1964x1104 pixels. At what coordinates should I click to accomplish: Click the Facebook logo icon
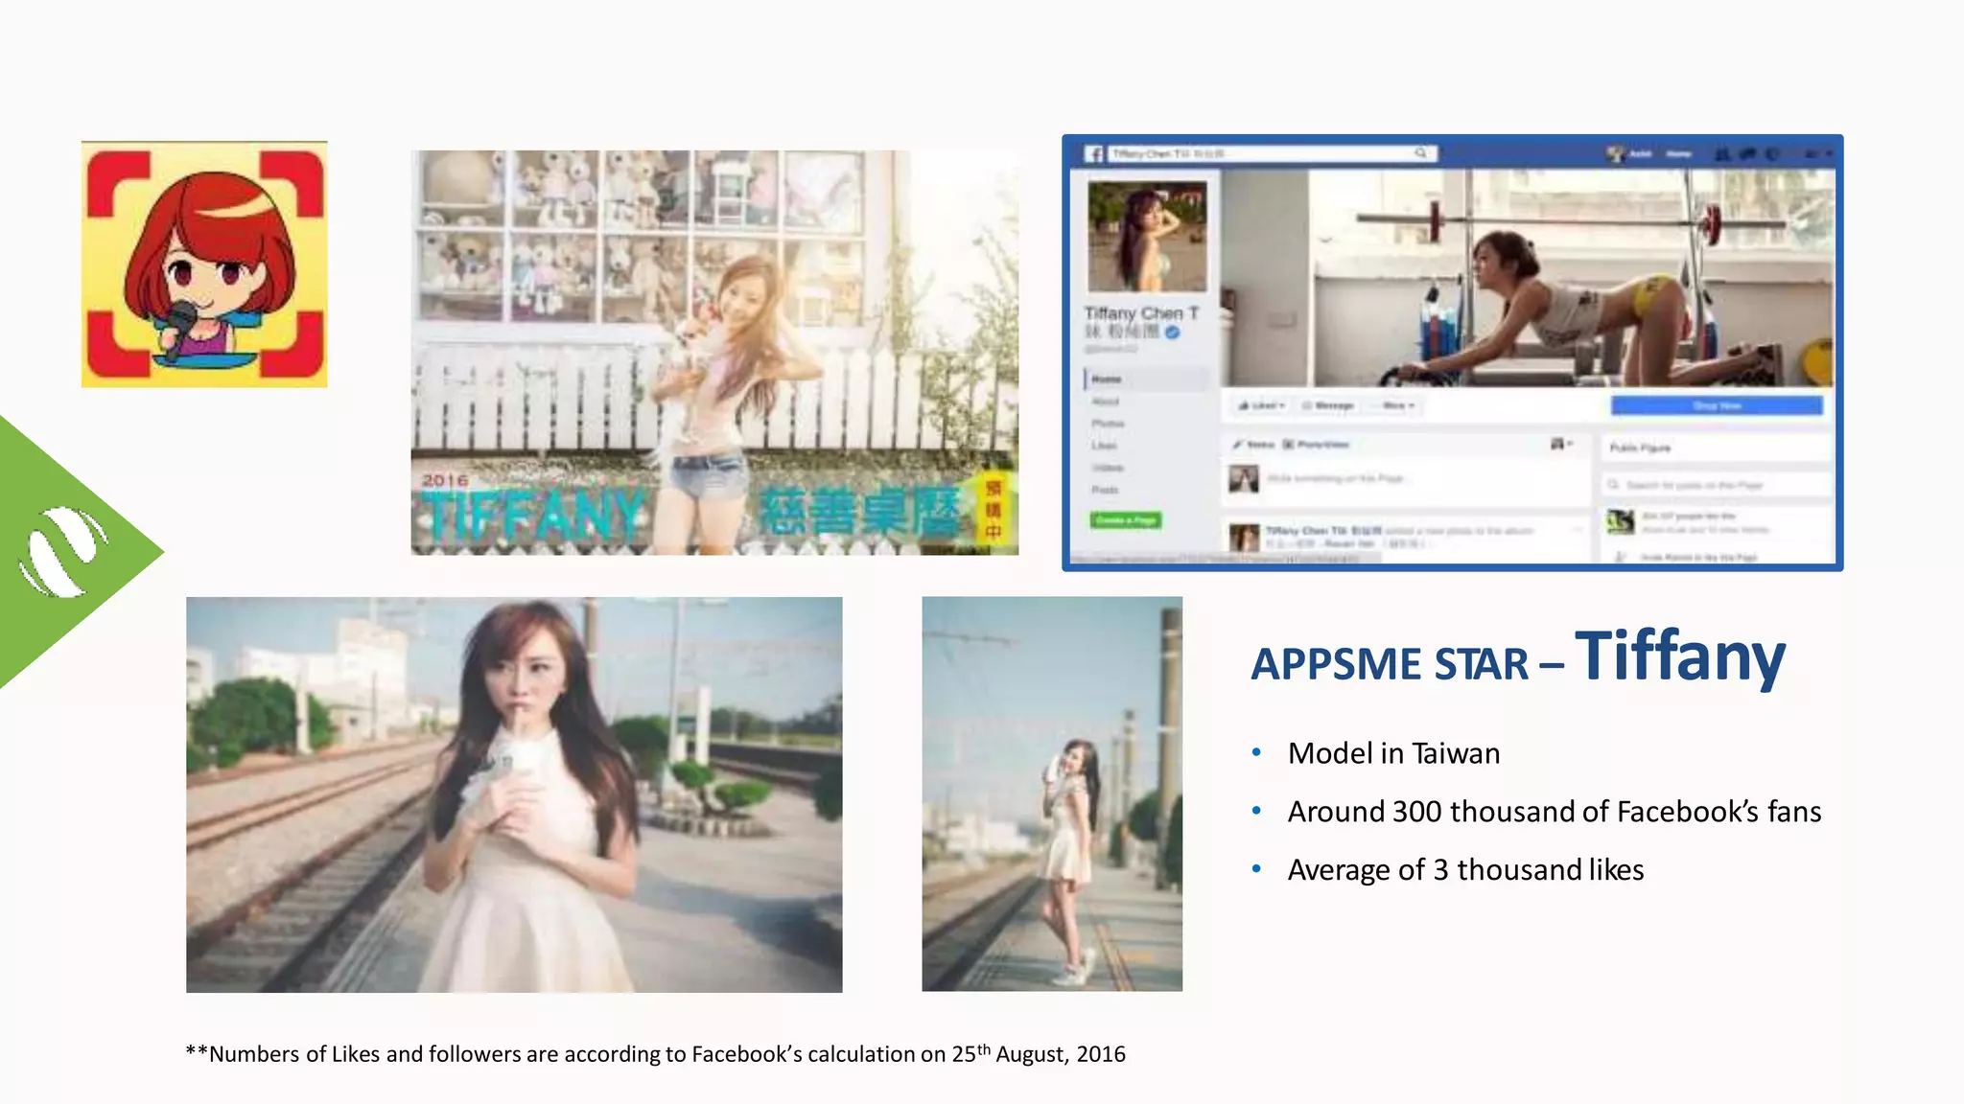click(x=1094, y=154)
